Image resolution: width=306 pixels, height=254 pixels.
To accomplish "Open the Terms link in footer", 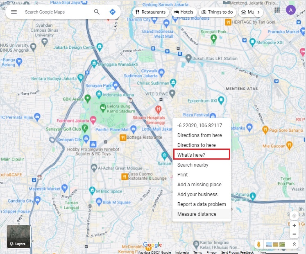I will [198, 252].
